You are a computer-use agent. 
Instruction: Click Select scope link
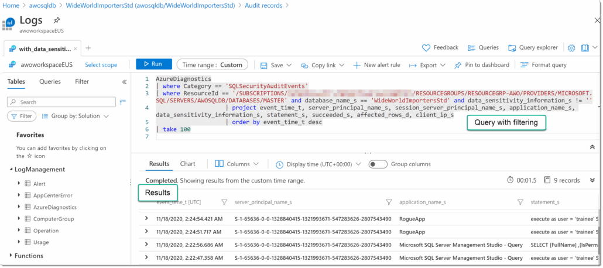[x=101, y=65]
